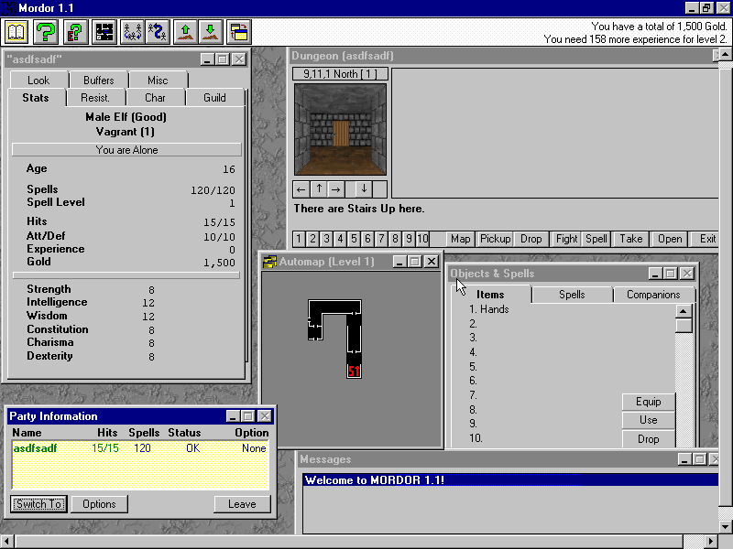This screenshot has height=549, width=733.
Task: Click the turn left arrow in Dungeon
Action: pos(301,189)
